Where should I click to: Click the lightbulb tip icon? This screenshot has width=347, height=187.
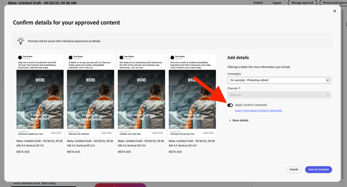[x=20, y=41]
